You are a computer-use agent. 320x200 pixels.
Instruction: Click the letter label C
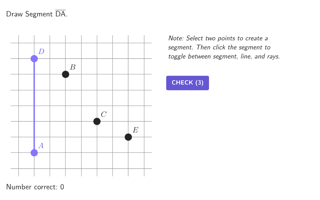104,114
